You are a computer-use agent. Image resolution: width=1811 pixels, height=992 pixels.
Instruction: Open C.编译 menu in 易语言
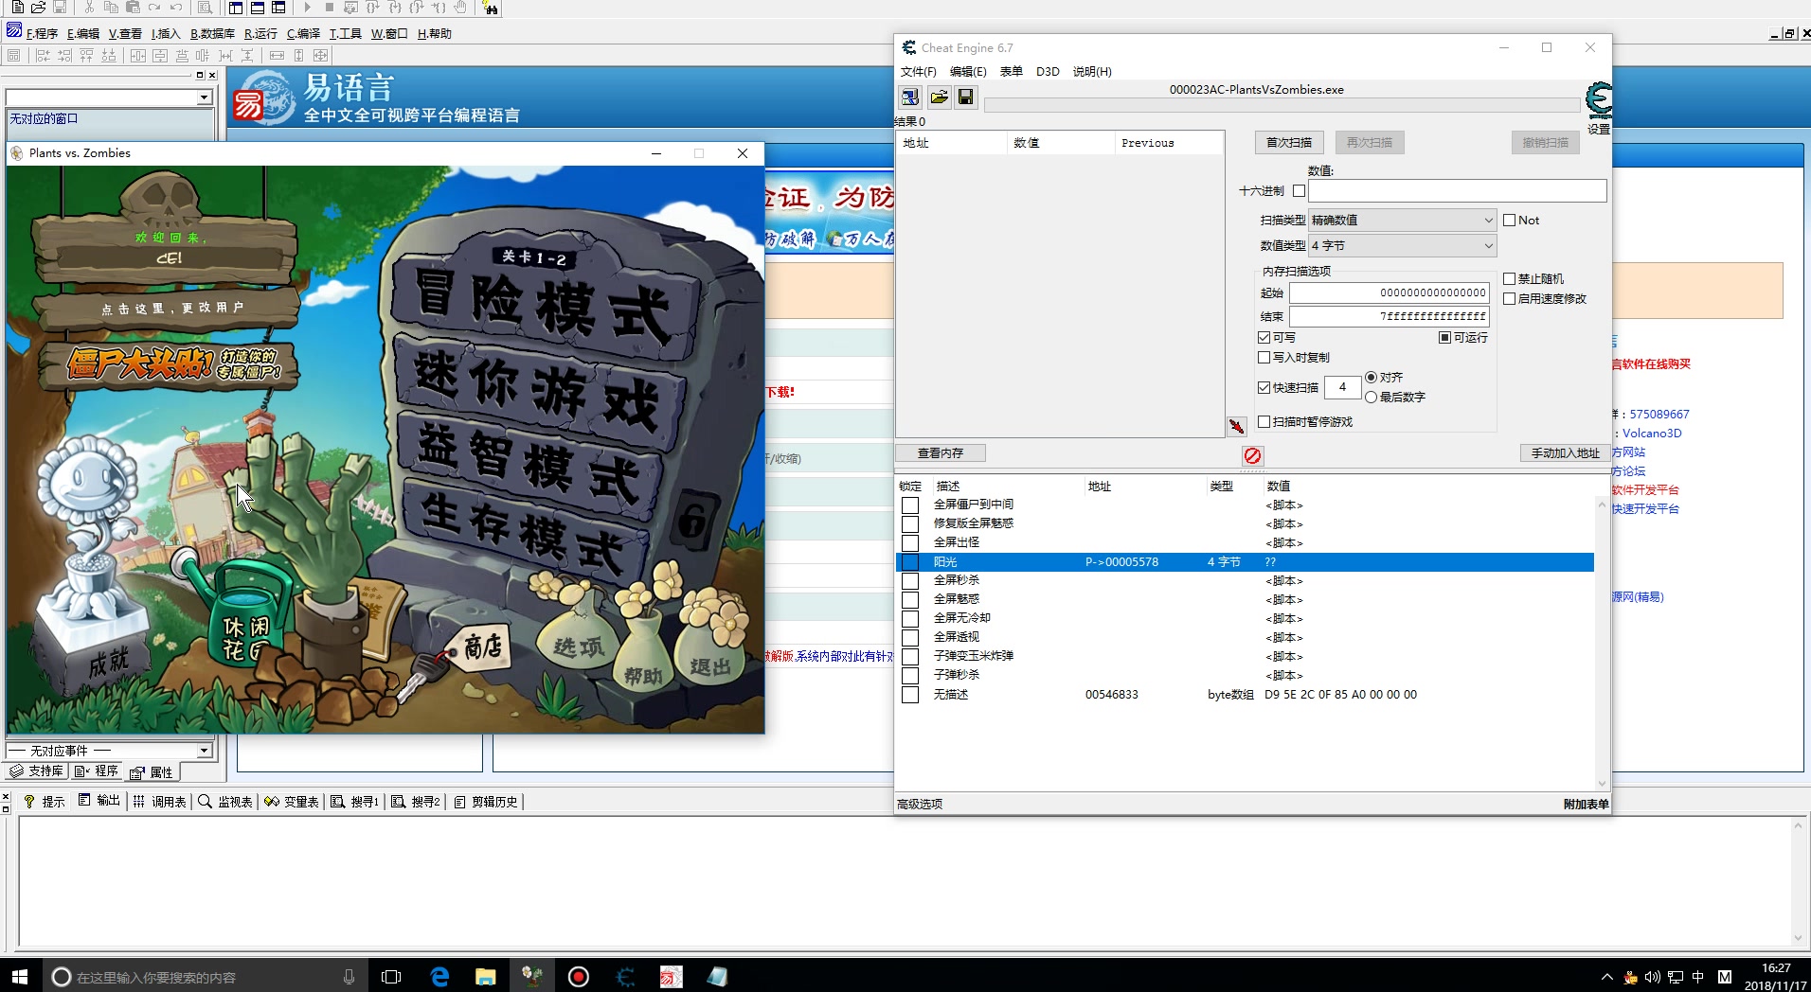coord(303,34)
